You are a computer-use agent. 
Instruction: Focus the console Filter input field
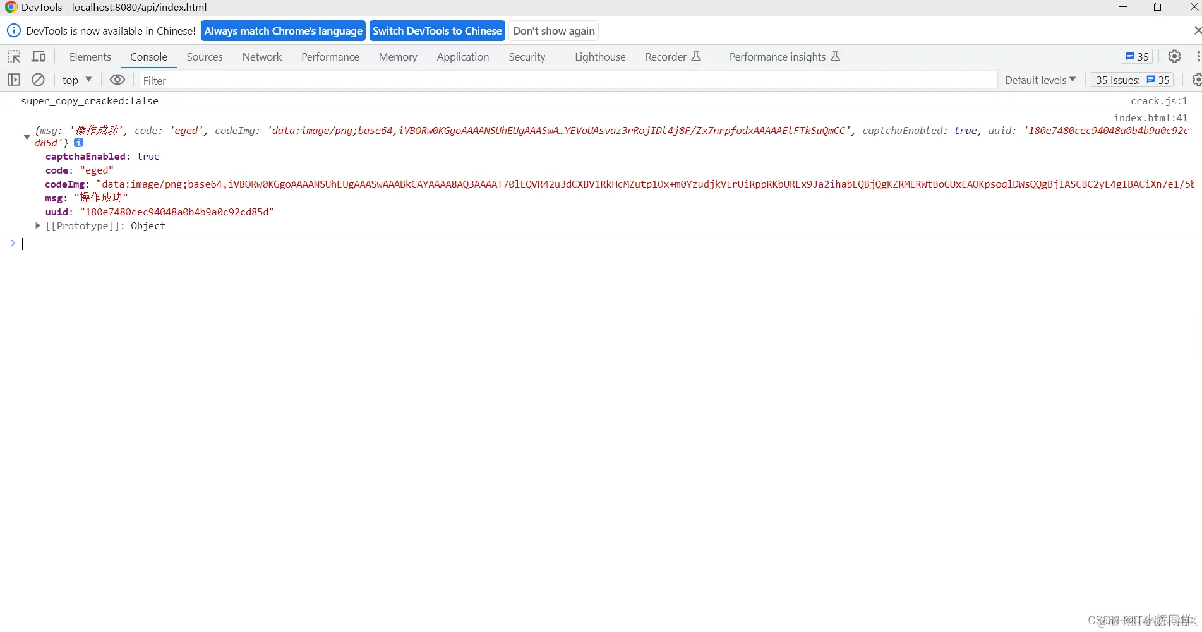(568, 80)
